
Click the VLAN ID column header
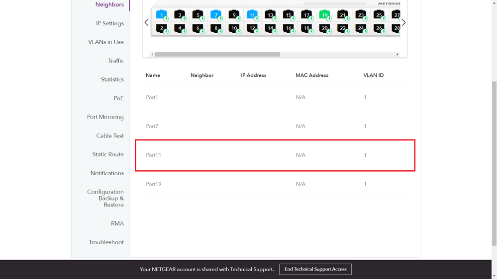click(374, 75)
